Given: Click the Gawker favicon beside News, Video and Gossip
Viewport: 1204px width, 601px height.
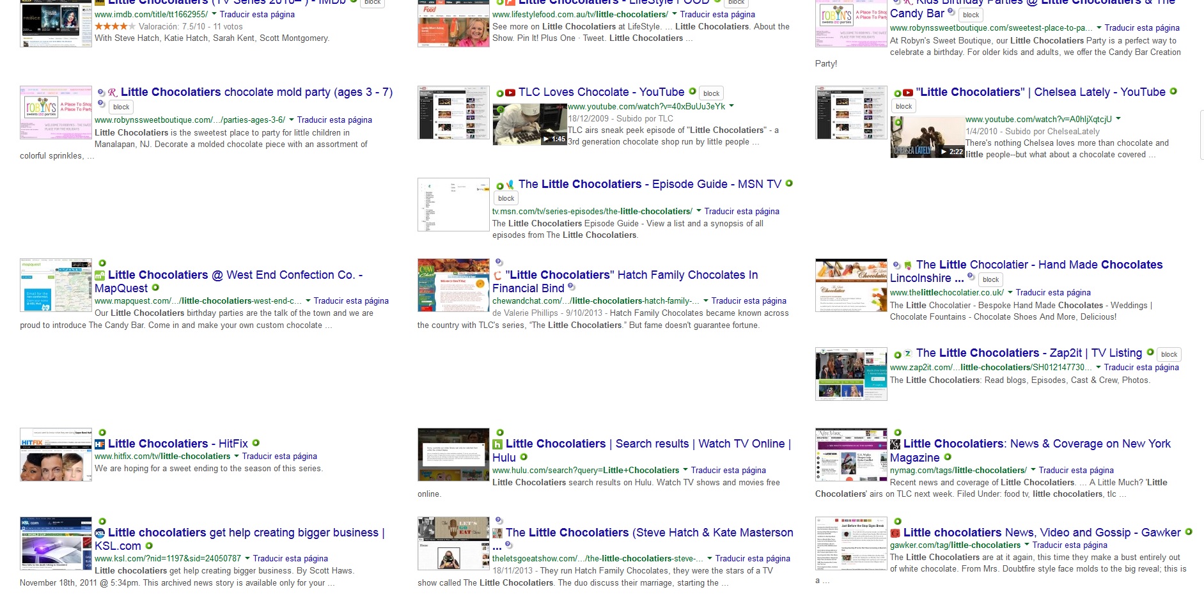Looking at the screenshot, I should pyautogui.click(x=895, y=533).
